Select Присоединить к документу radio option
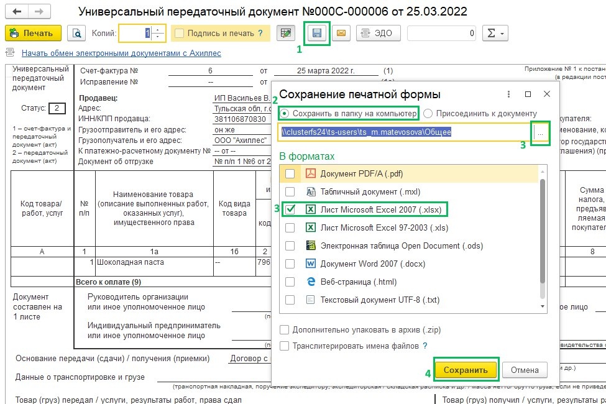Viewport: 606px width, 404px height. click(x=428, y=114)
